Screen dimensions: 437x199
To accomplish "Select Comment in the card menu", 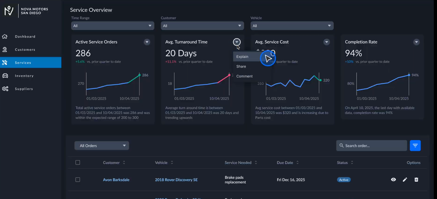I will [244, 76].
